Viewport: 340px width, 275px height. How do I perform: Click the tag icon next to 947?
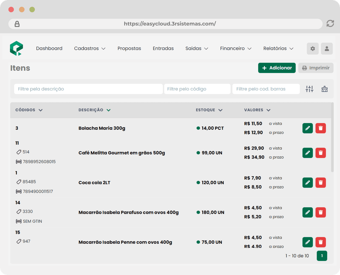pos(19,241)
